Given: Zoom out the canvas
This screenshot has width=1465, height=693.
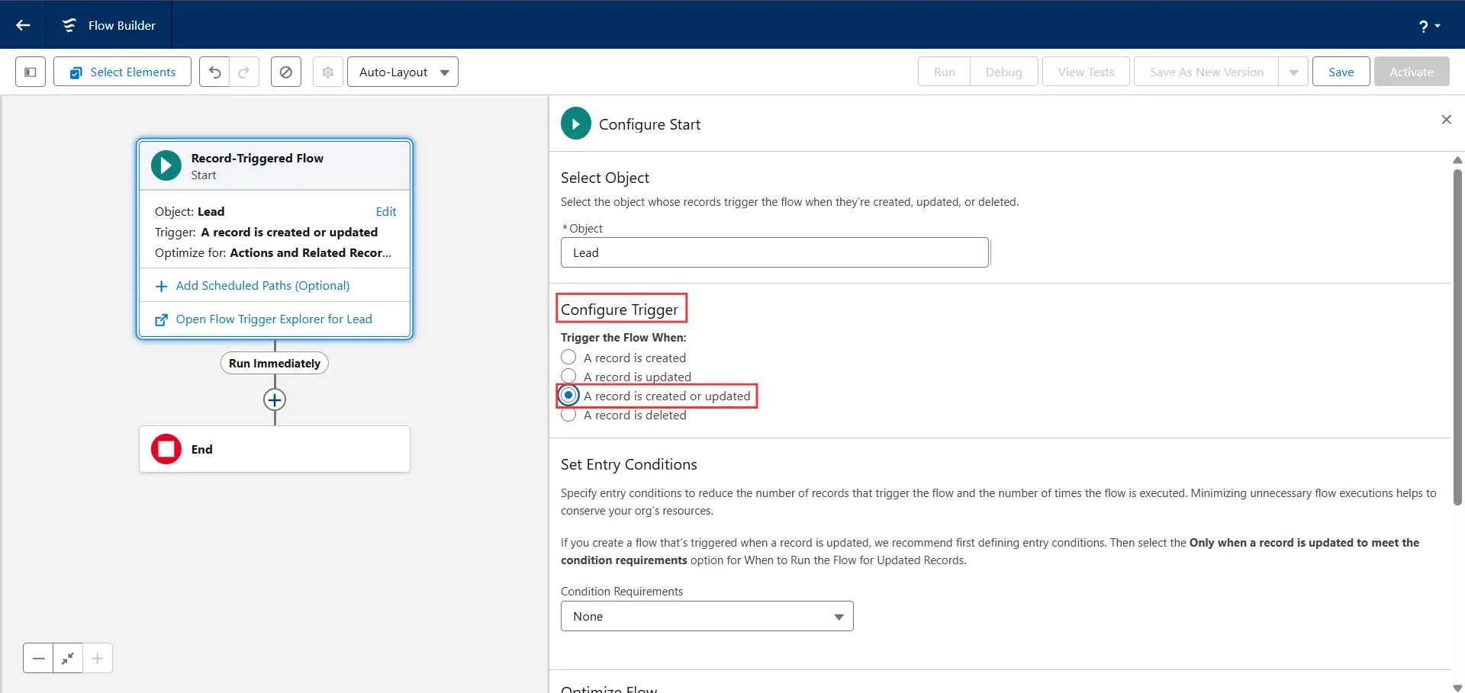Looking at the screenshot, I should 38,658.
